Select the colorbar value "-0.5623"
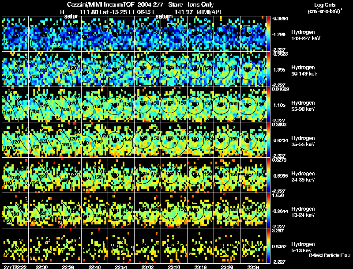Image resolution: width=353 pixels, height=269 pixels. point(280,54)
